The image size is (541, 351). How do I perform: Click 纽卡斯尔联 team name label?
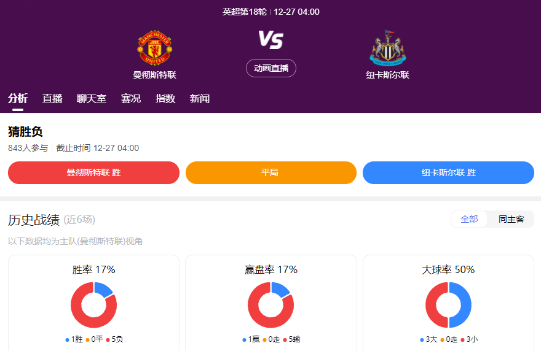click(x=387, y=75)
